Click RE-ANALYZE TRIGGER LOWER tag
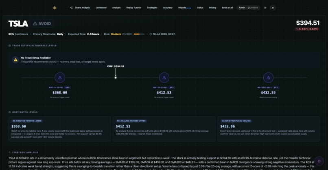The image size is (328, 170). click(27, 121)
